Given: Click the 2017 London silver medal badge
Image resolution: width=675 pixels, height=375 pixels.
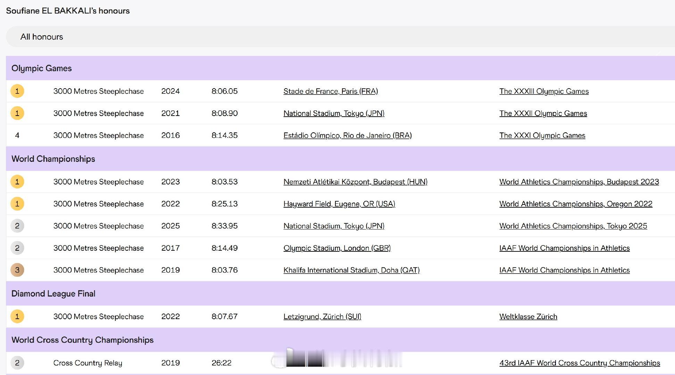Looking at the screenshot, I should (x=17, y=248).
